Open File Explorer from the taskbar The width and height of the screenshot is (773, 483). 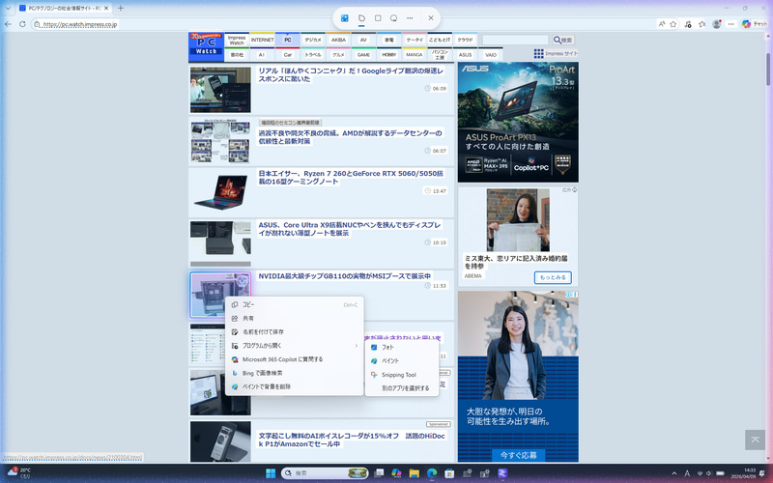(415, 473)
